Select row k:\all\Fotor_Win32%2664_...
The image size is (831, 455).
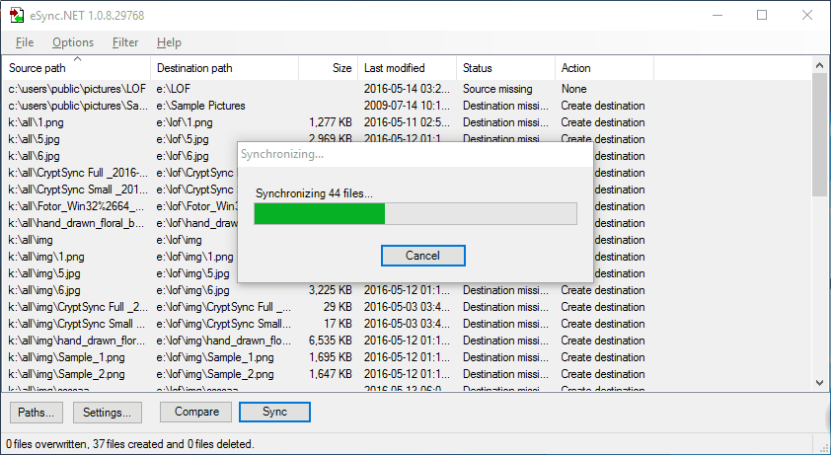click(x=76, y=206)
